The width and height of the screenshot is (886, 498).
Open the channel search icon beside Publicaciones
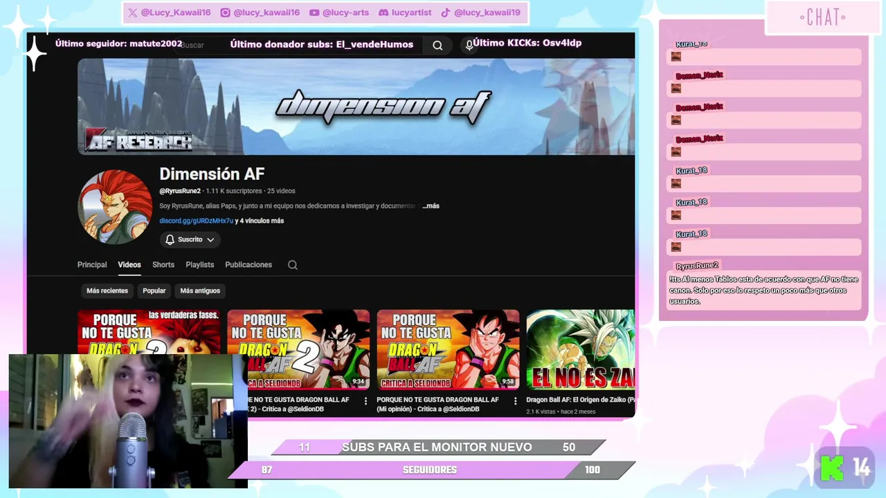(293, 265)
